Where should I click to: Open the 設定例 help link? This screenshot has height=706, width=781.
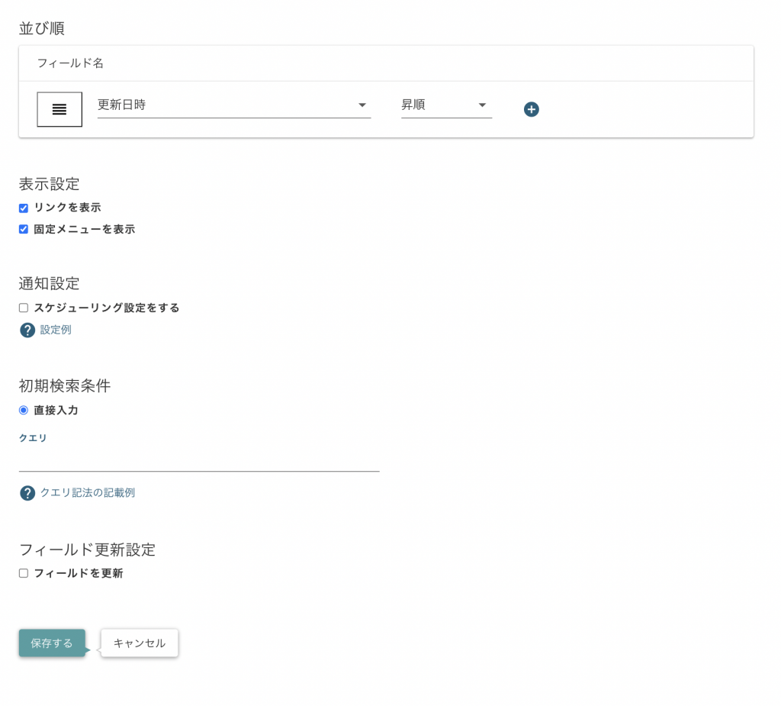click(x=55, y=330)
